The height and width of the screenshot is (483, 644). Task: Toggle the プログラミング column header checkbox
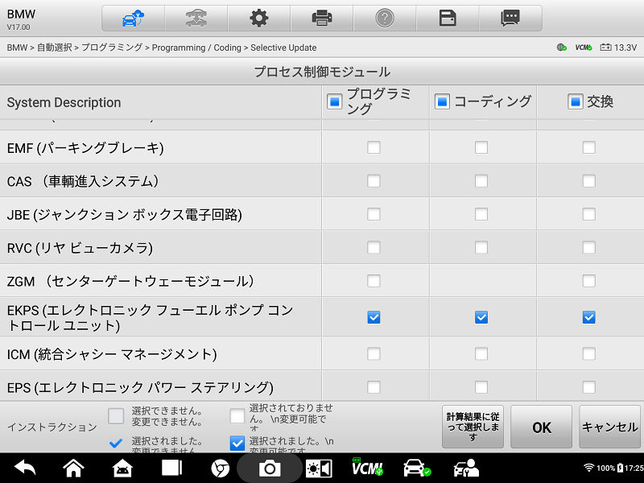[334, 101]
